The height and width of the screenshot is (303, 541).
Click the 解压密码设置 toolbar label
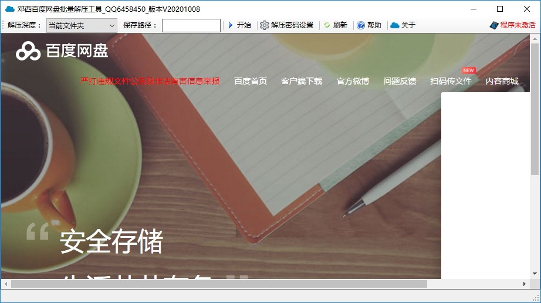point(292,25)
